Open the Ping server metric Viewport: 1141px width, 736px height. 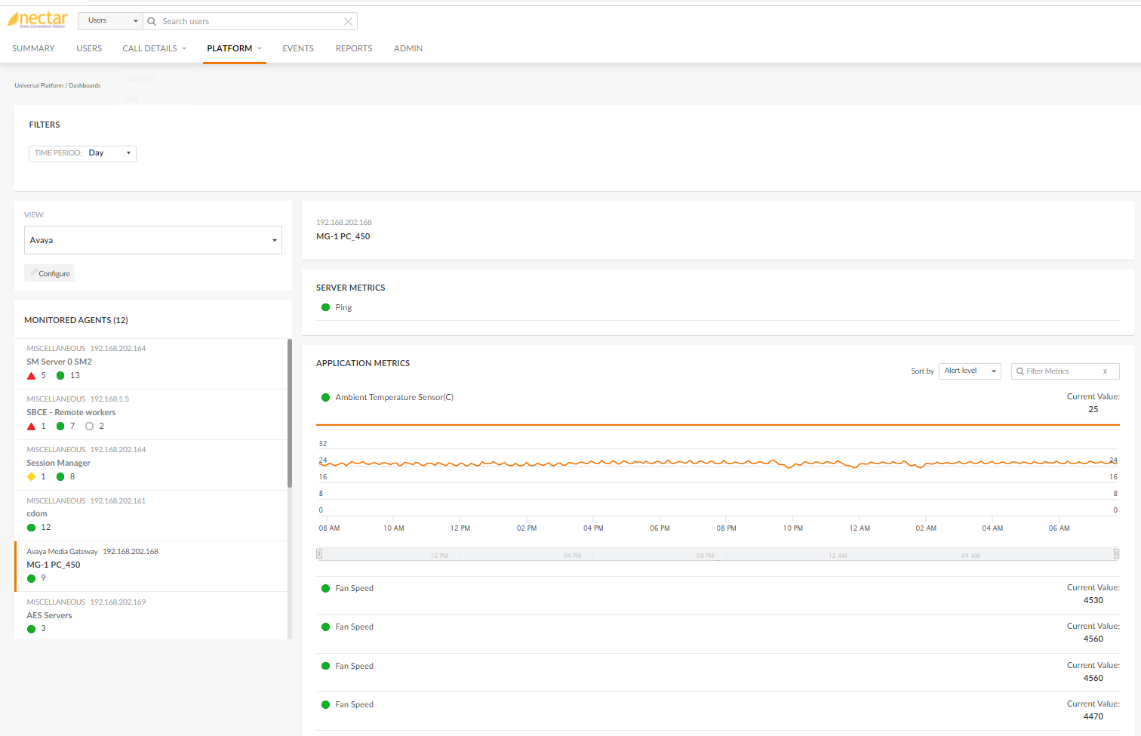[x=343, y=307]
